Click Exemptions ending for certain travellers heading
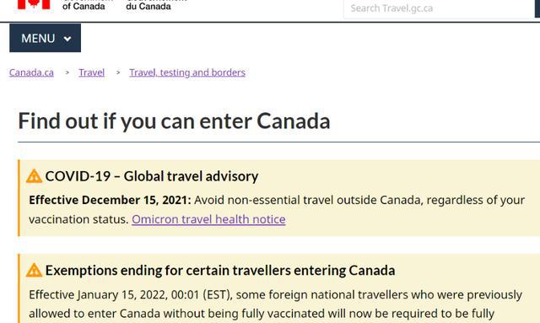 click(x=220, y=271)
